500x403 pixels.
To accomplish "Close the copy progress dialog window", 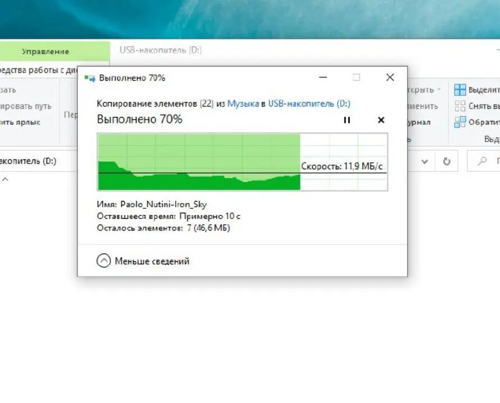I will (x=390, y=77).
